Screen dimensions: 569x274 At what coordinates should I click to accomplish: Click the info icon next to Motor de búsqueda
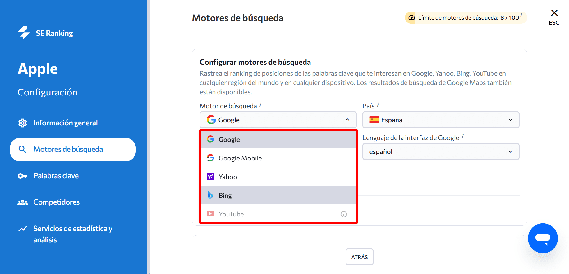click(x=260, y=105)
